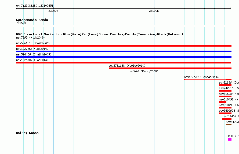Click the 7p15.3 band label
The width and height of the screenshot is (239, 154).
tap(21, 23)
